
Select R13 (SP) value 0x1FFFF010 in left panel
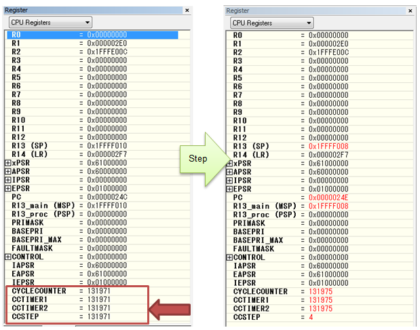pos(107,146)
